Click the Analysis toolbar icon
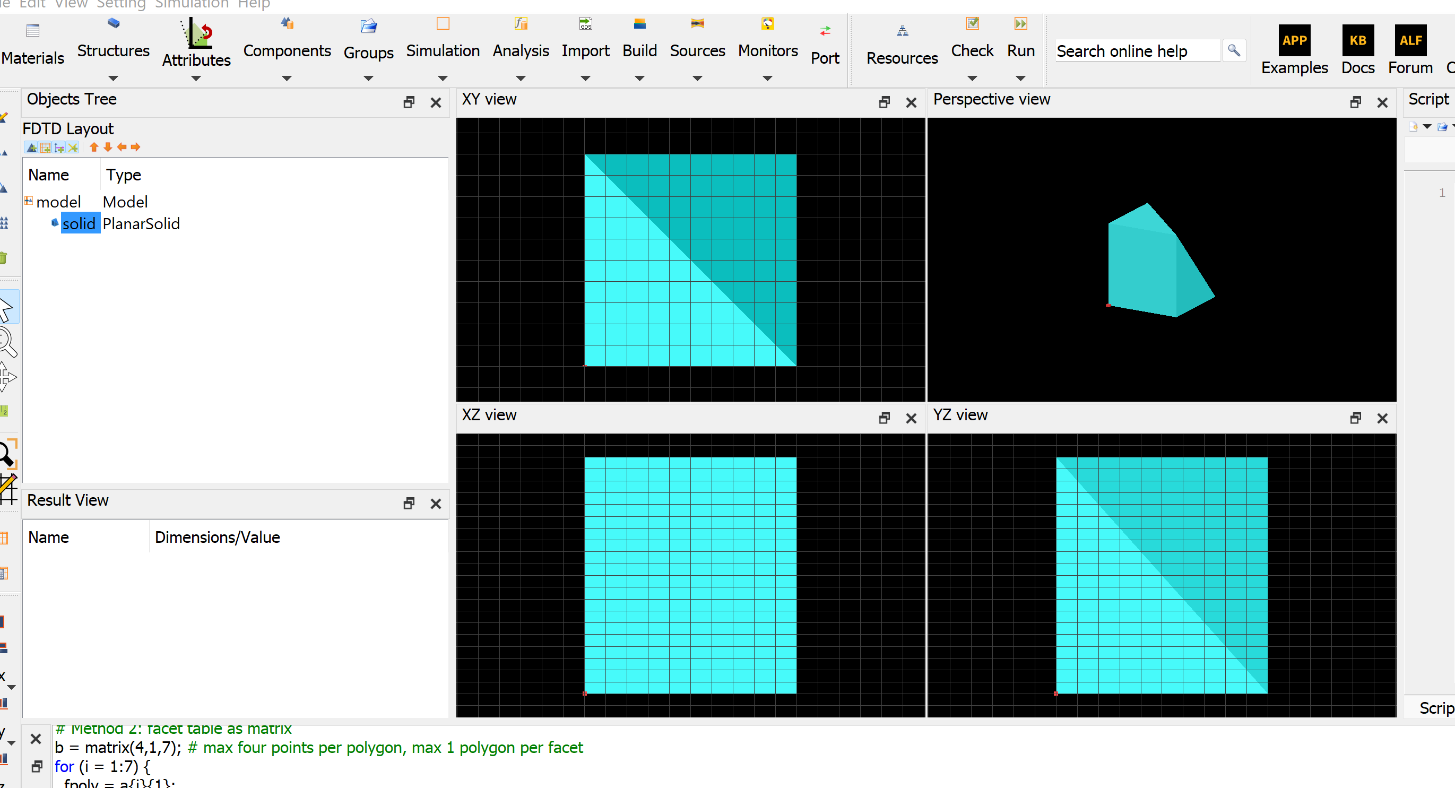 pos(521,23)
